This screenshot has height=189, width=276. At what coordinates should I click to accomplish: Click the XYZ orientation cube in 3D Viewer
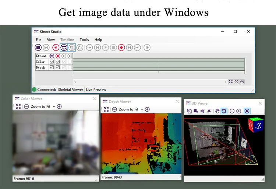256,125
